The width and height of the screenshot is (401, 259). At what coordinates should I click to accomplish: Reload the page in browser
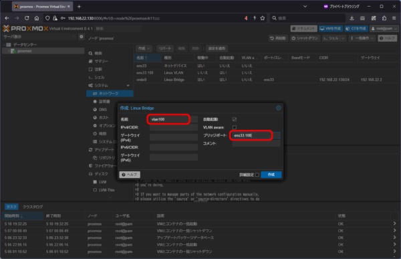[27, 18]
